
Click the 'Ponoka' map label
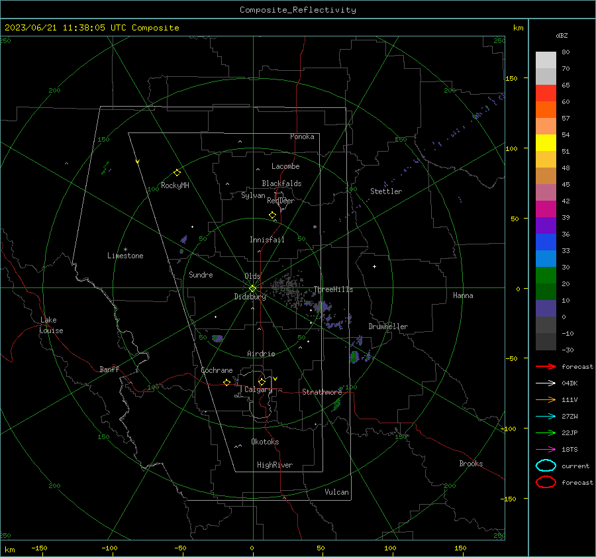[302, 136]
